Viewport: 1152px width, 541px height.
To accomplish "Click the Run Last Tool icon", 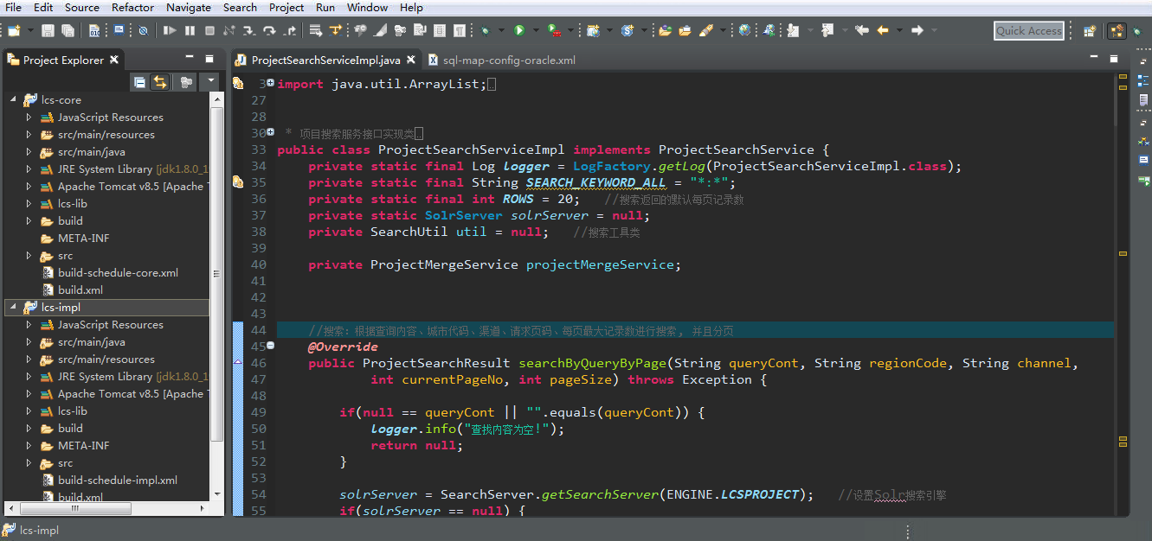I will tap(554, 30).
